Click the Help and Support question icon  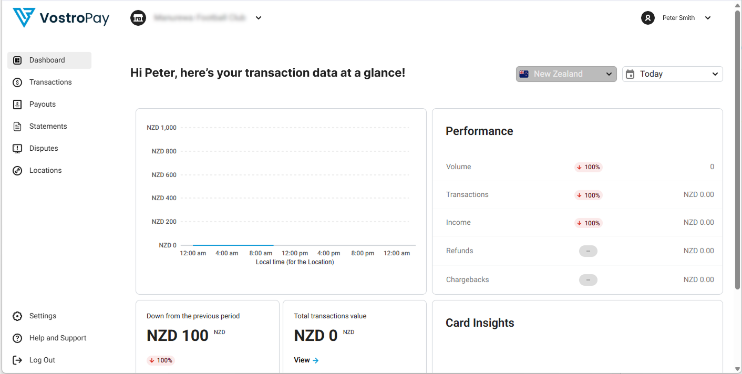point(17,338)
